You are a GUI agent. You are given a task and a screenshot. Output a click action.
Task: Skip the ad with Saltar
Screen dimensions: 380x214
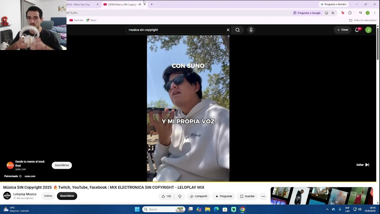coord(363,165)
